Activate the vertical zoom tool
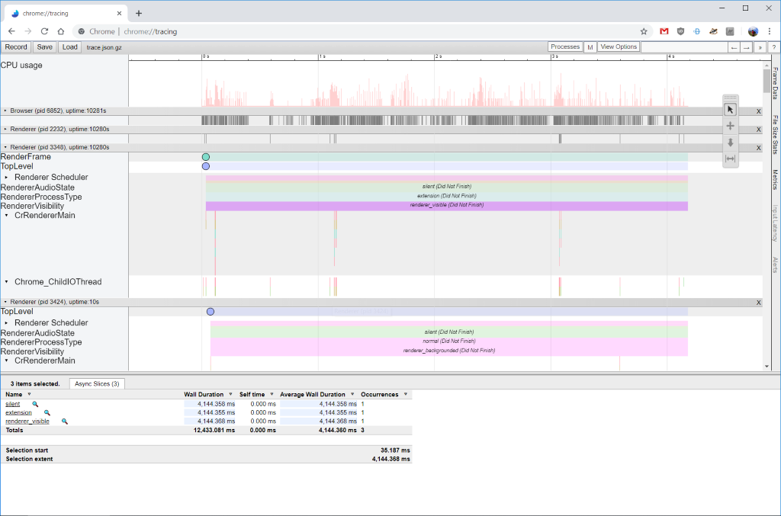This screenshot has height=516, width=781. coord(730,143)
